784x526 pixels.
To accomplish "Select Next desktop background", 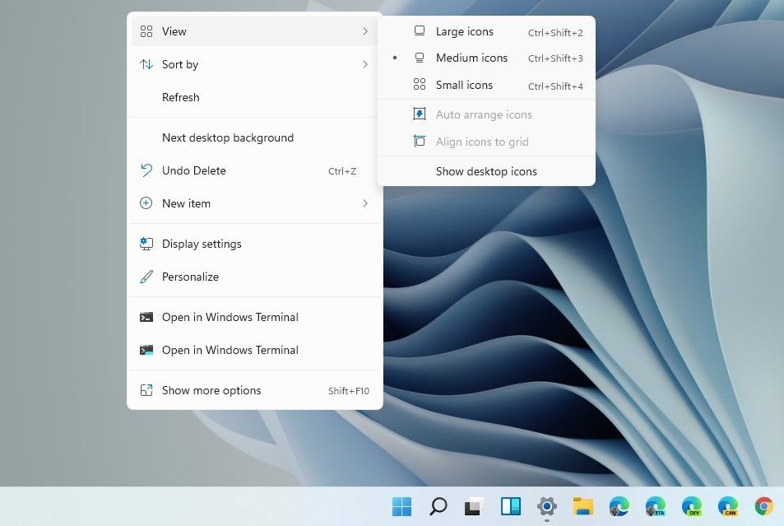I will coord(228,137).
